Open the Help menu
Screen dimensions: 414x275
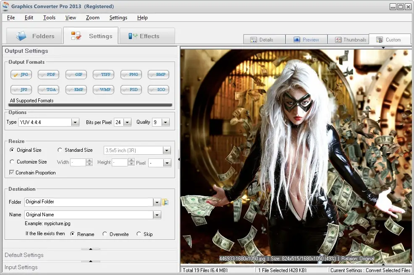coord(142,18)
